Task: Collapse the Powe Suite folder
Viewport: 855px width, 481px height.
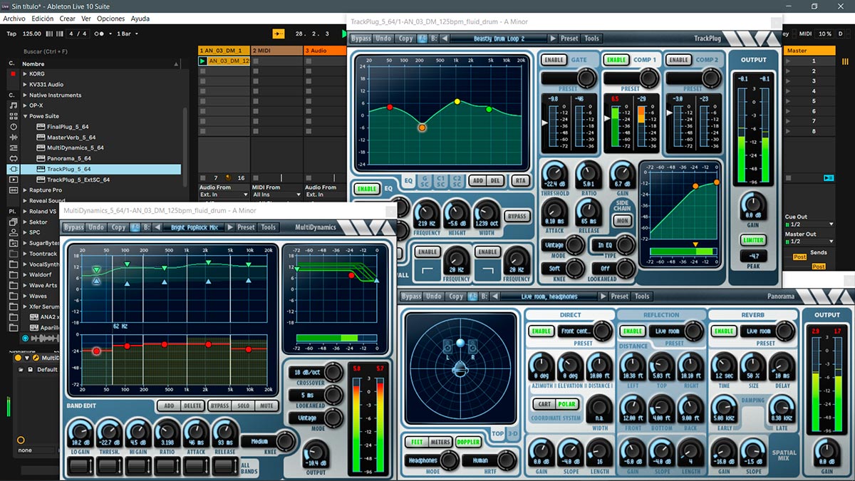Action: tap(25, 116)
